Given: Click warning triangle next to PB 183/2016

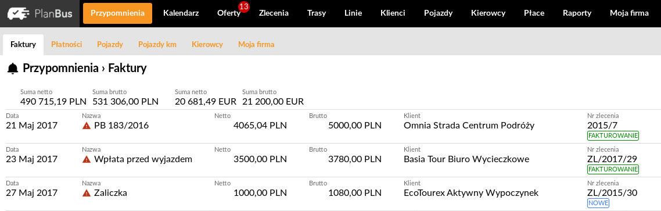Looking at the screenshot, I should (87, 126).
